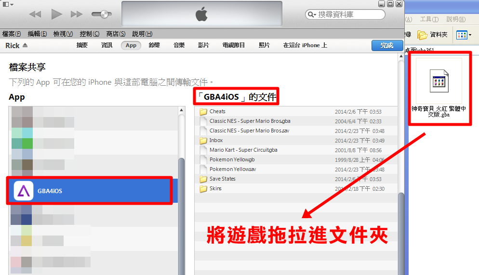Open the Explorer 說明(H) menu
479x275 pixels.
pyautogui.click(x=456, y=19)
